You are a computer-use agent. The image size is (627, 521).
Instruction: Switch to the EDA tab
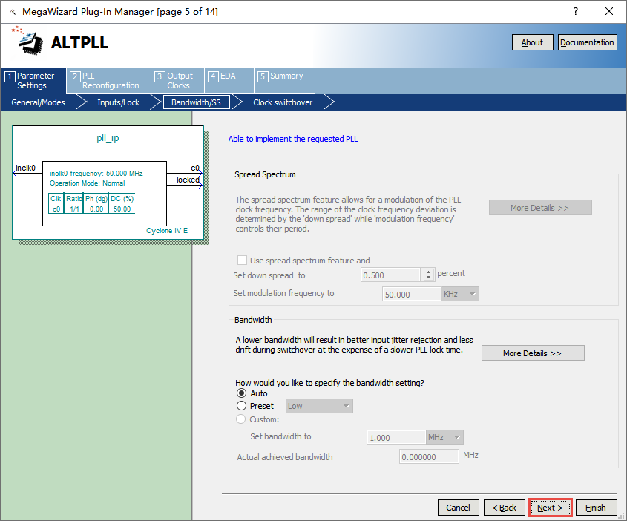(x=229, y=81)
